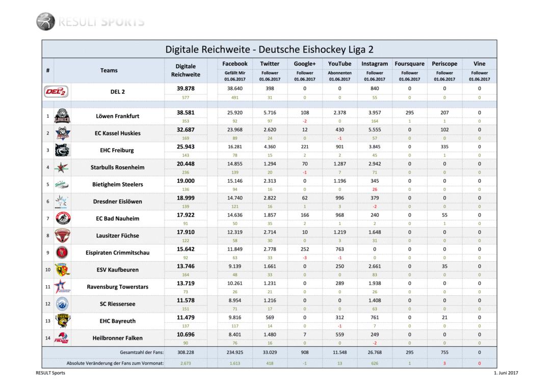Screen dimensions: 554x391
Task: Click the team name 'Heilbronner Falken'
Action: (118, 338)
